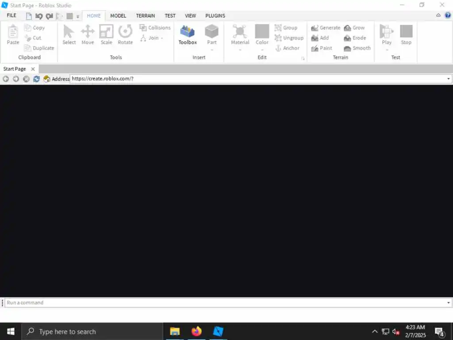Expand the Play mode dropdown arrow

387,50
